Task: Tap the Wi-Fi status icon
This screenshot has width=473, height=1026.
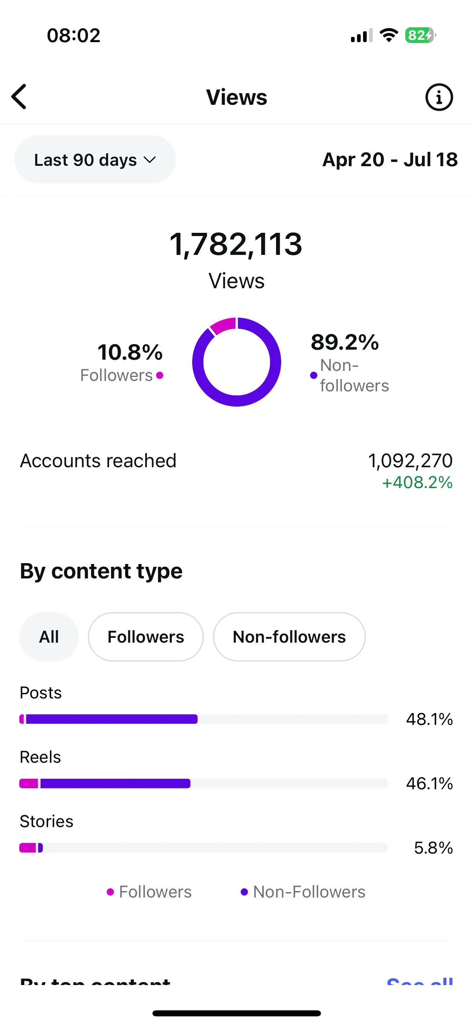Action: click(389, 35)
